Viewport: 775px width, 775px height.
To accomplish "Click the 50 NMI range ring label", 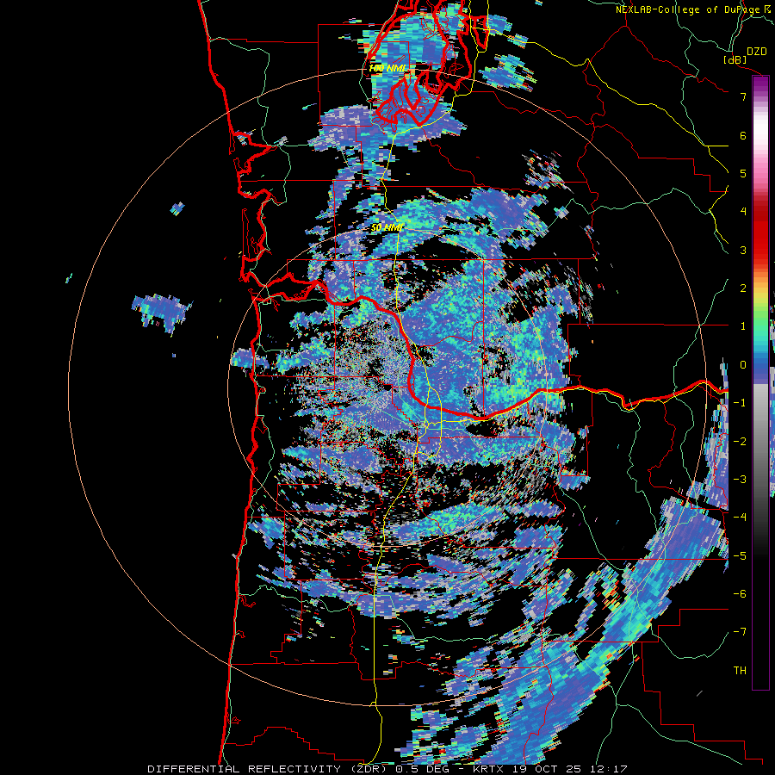I will click(x=387, y=227).
